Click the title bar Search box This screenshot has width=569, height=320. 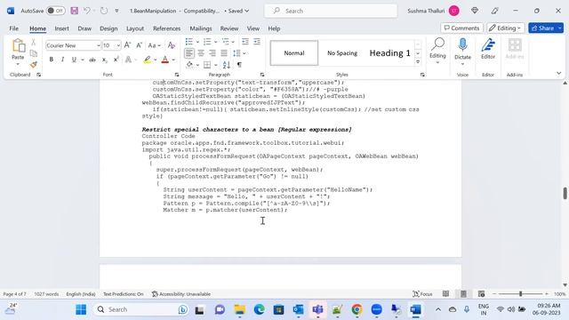(331, 11)
